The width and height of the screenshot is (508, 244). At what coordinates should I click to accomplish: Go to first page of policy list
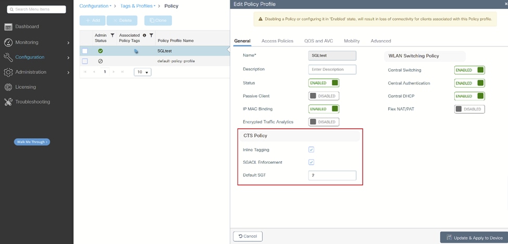[85, 72]
